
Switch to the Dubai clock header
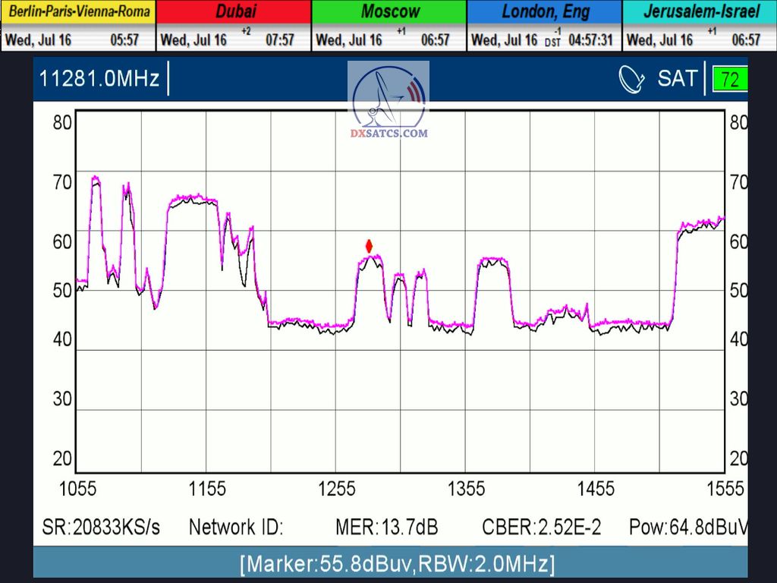(234, 12)
